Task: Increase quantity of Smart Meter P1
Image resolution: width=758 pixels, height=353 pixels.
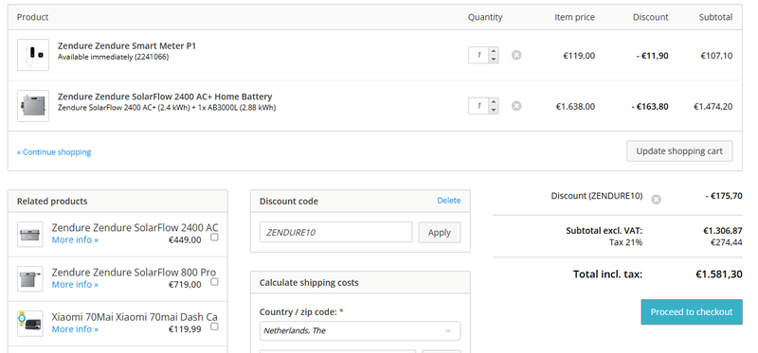Action: pyautogui.click(x=493, y=51)
